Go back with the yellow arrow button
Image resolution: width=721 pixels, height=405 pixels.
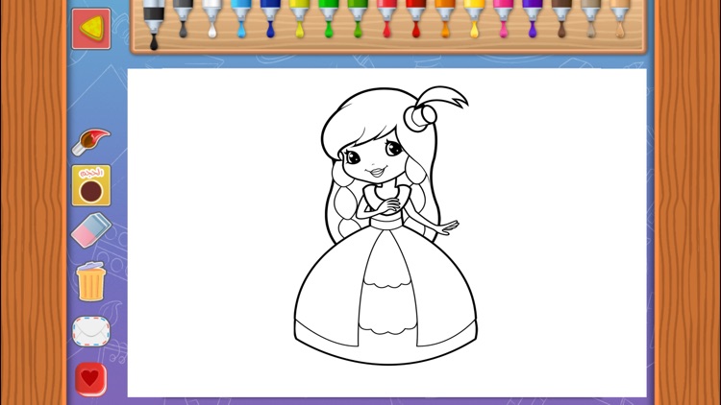(91, 29)
